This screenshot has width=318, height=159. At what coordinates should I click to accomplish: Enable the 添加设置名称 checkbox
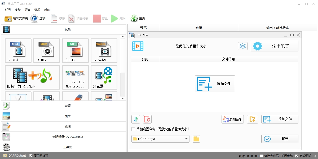[133, 129]
